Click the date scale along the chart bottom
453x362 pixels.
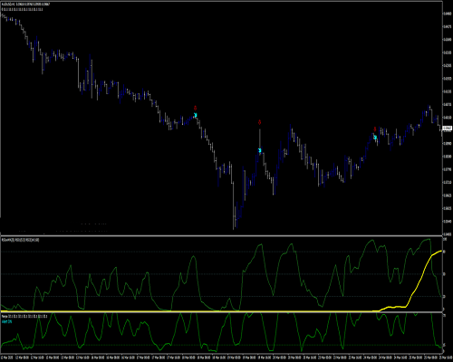click(221, 357)
